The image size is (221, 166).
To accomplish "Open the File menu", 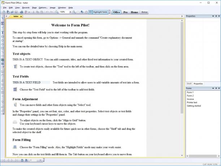I will tap(5, 8).
